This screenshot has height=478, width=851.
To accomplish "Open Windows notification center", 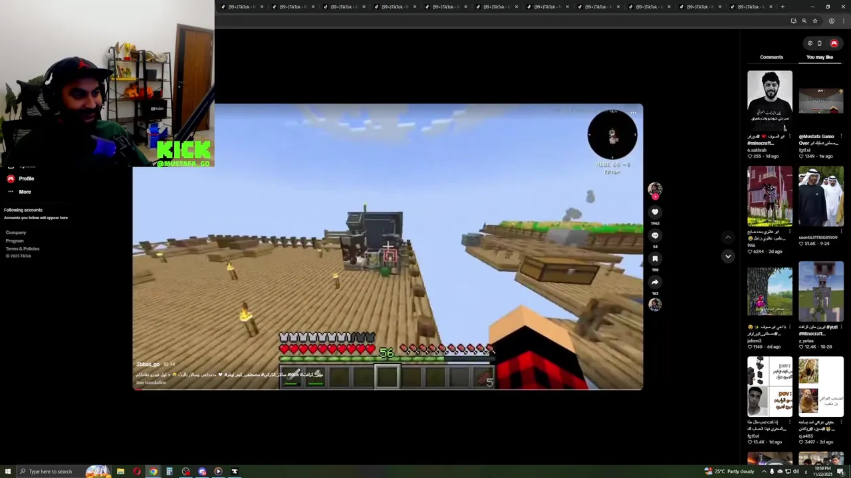I will tap(840, 471).
